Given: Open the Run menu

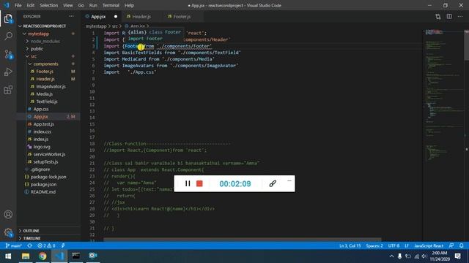Looking at the screenshot, I should click(x=93, y=5).
